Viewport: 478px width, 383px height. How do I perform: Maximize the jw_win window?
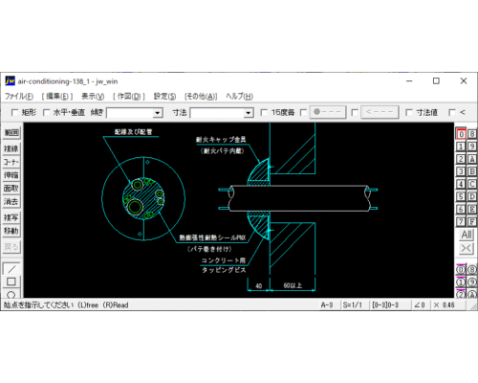tap(436, 81)
